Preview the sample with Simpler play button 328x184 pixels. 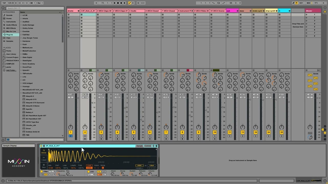tap(44, 146)
